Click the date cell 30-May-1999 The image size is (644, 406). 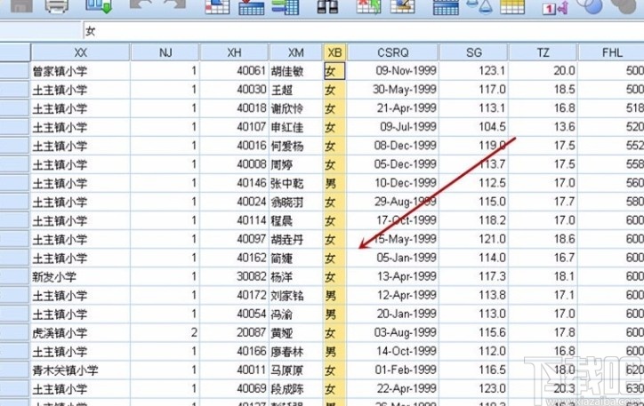(393, 90)
